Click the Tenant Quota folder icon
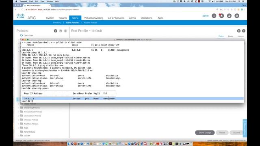 click(22, 131)
